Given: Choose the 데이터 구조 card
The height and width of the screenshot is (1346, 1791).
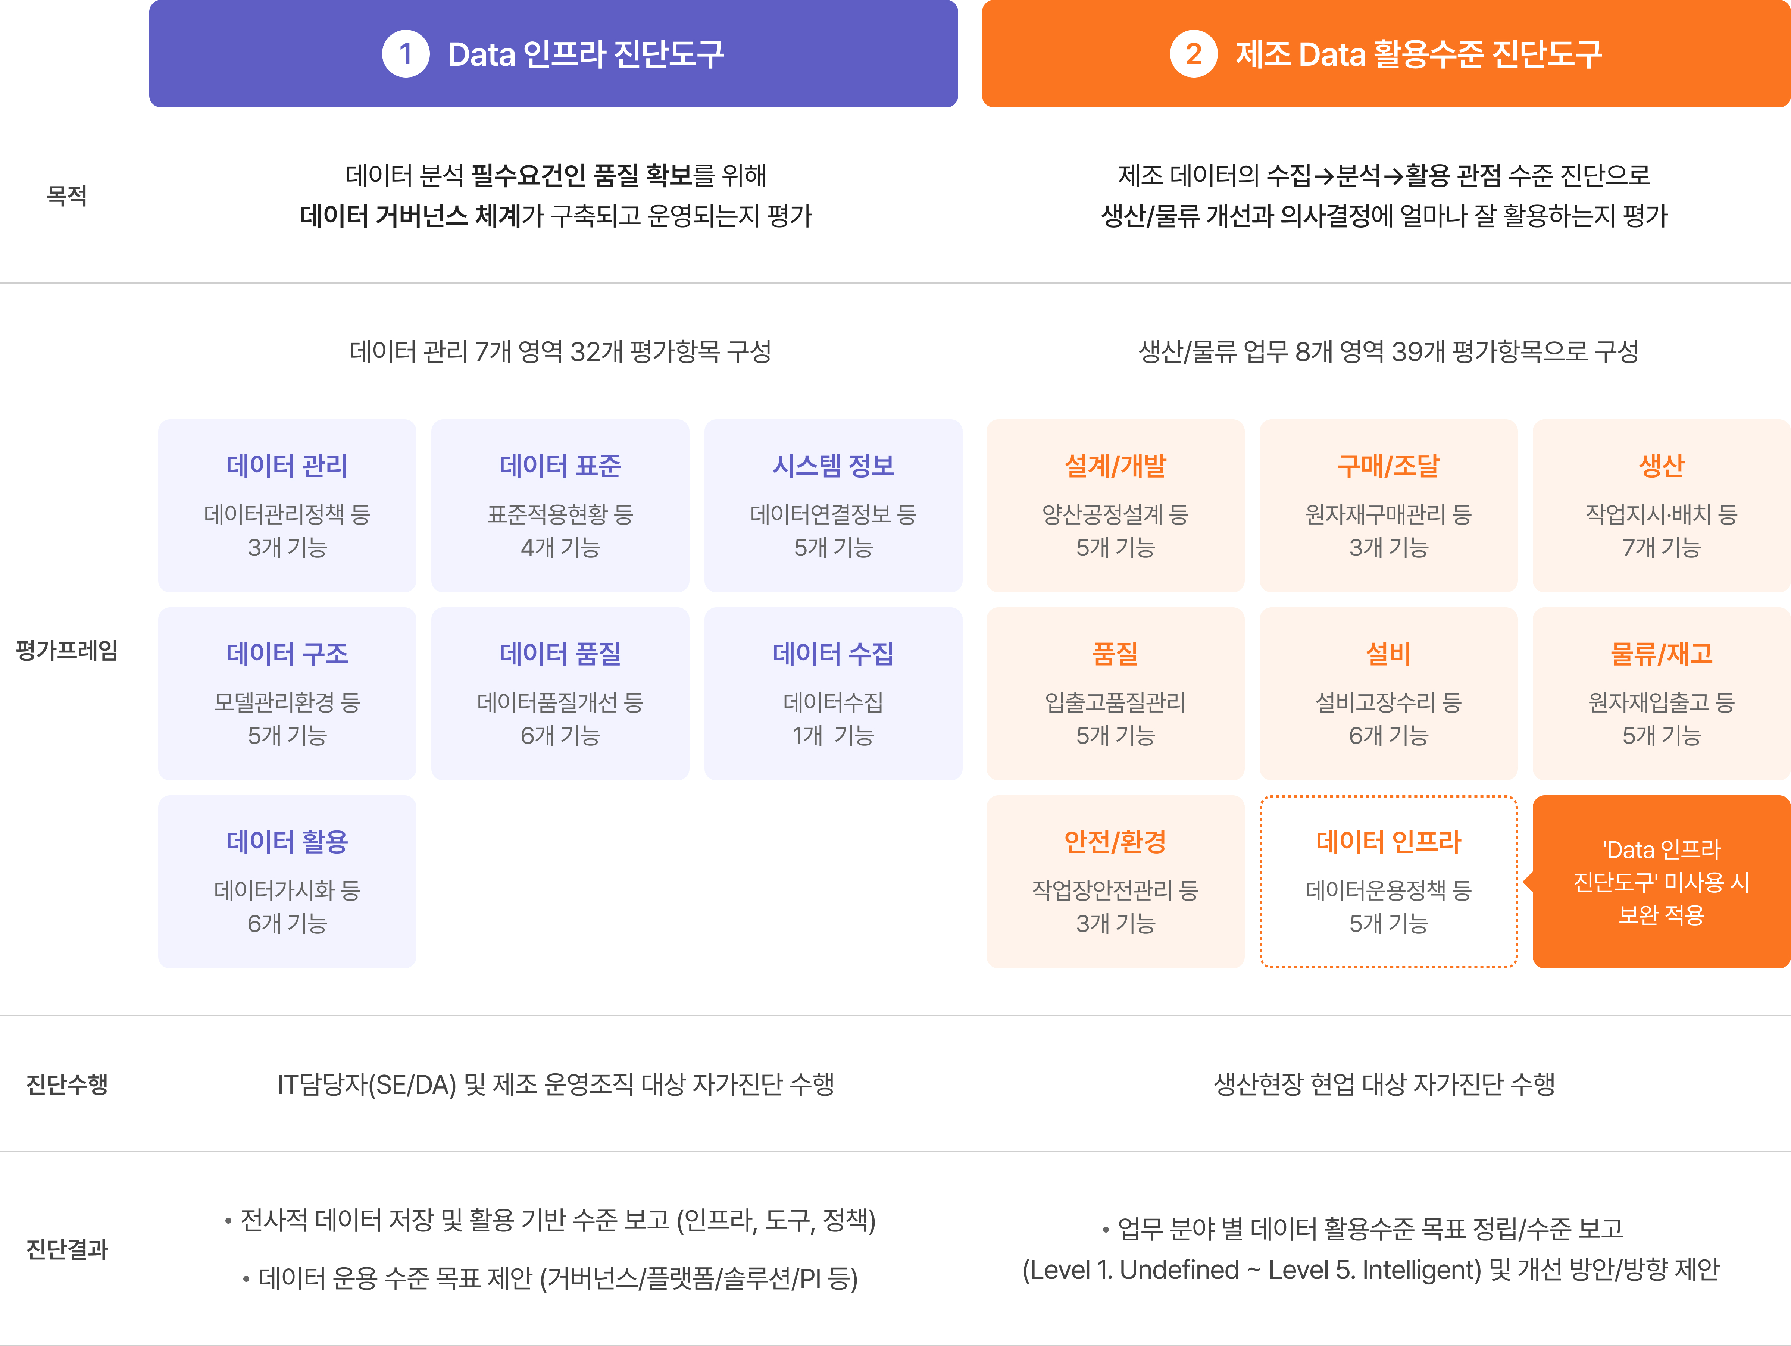Looking at the screenshot, I should [287, 693].
